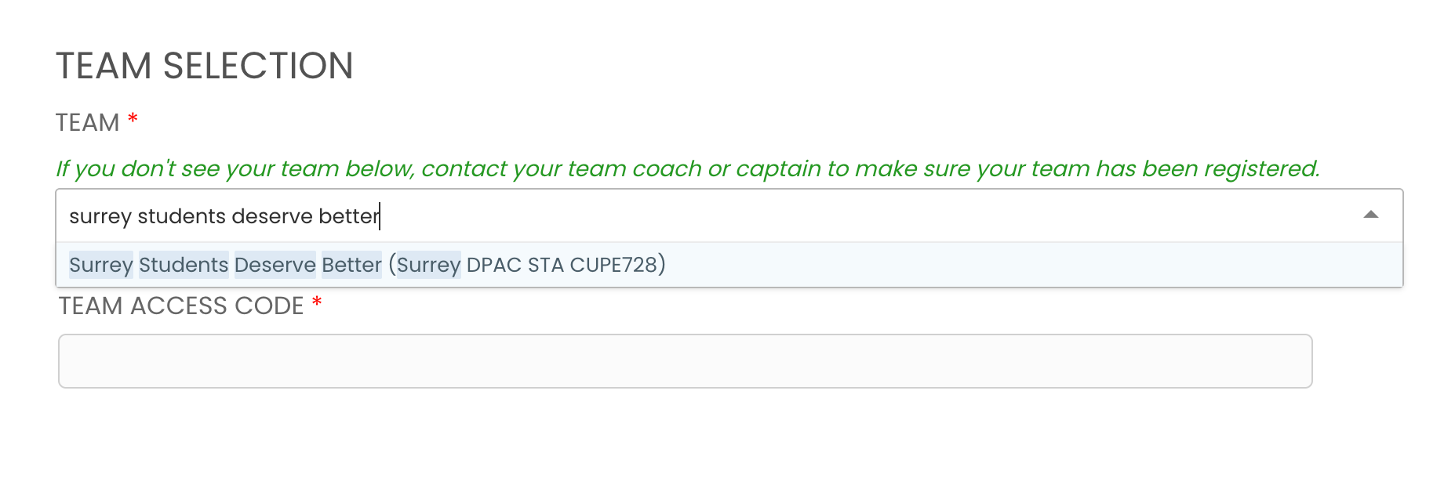Click "DPAC" in the team suggestion
1455x481 pixels.
[493, 265]
